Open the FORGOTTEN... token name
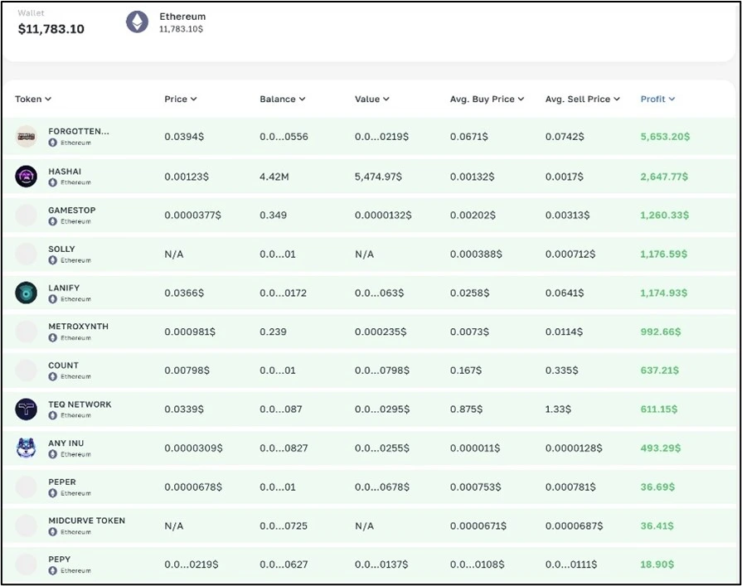The image size is (742, 586). pyautogui.click(x=79, y=131)
